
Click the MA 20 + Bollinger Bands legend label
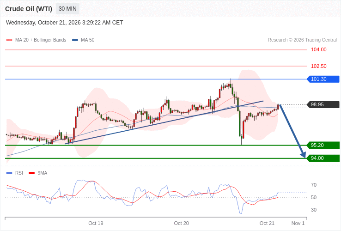[41, 40]
